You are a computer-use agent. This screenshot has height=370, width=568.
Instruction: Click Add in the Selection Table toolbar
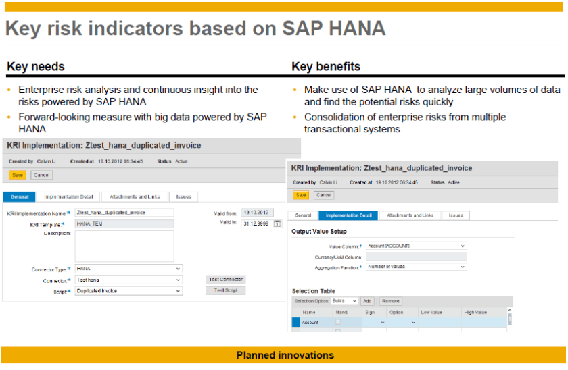367,300
